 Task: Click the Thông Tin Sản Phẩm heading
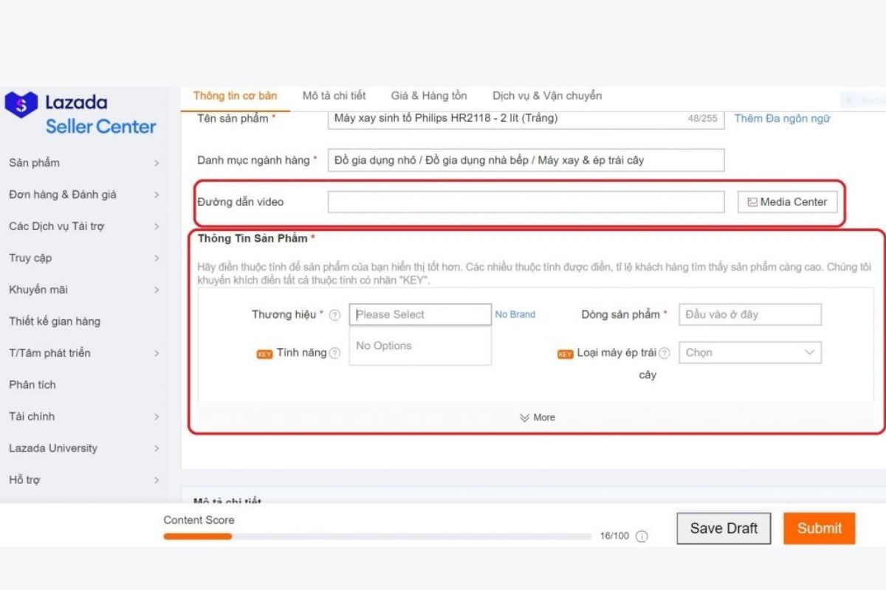[x=253, y=238]
